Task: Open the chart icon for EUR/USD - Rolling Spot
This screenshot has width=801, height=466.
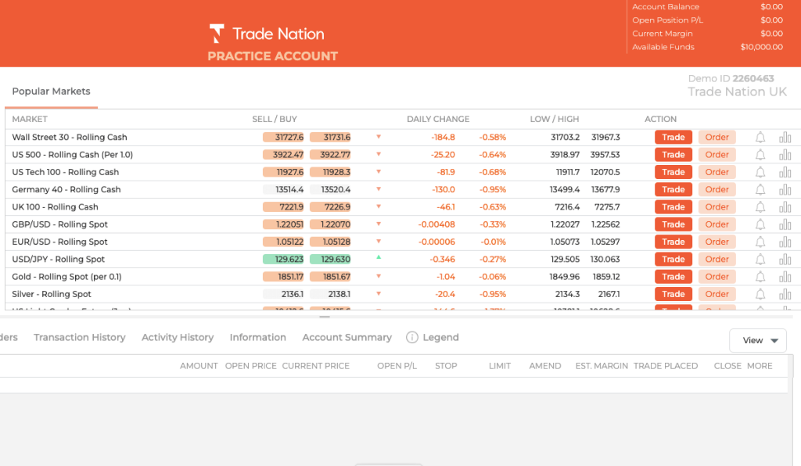Action: click(x=785, y=242)
